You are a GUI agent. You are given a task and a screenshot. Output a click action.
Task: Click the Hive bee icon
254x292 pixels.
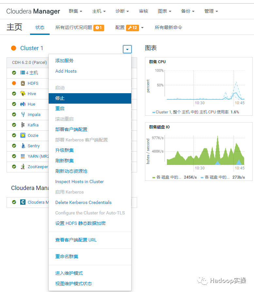pyautogui.click(x=23, y=94)
